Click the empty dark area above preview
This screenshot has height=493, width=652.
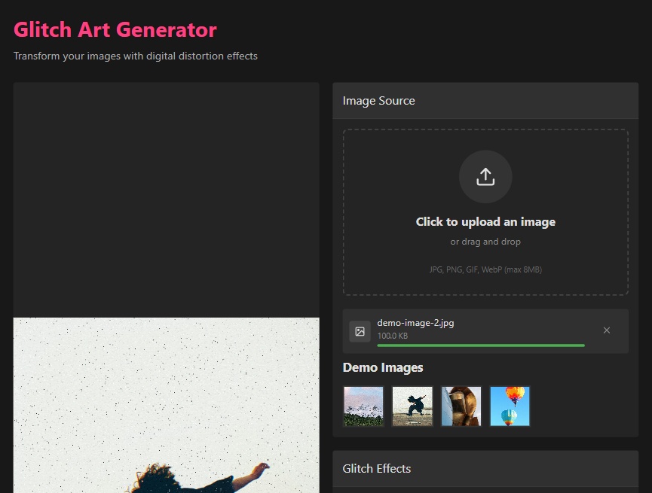[167, 199]
